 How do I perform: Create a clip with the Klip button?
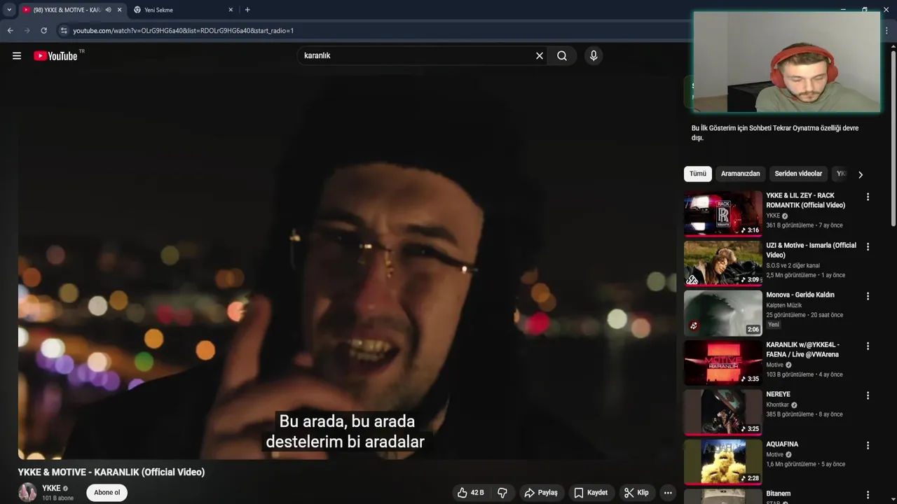pos(636,493)
